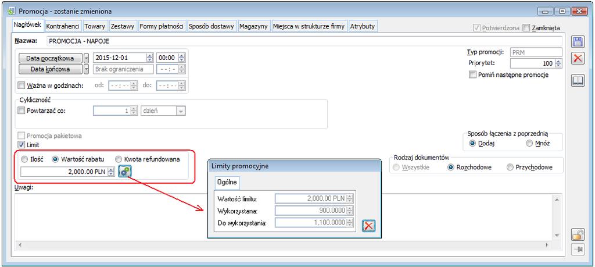Open the book help icon
This screenshot has height=267, width=595.
click(x=578, y=80)
